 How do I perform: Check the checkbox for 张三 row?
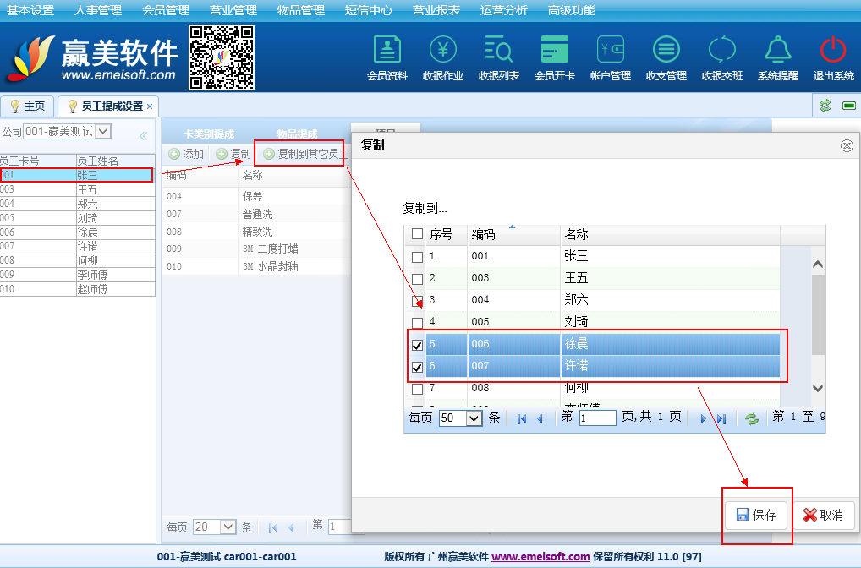[x=417, y=257]
